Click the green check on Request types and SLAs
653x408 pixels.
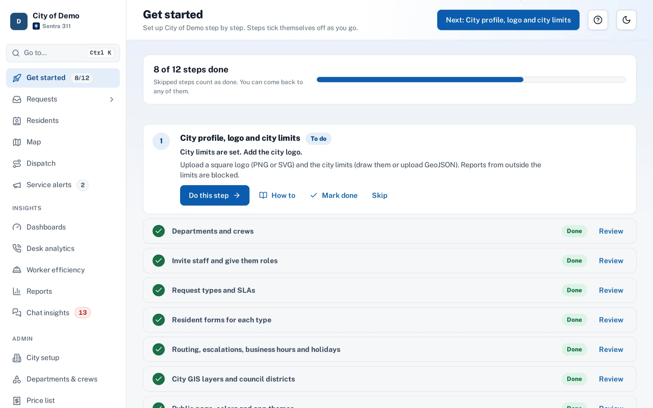click(x=159, y=290)
